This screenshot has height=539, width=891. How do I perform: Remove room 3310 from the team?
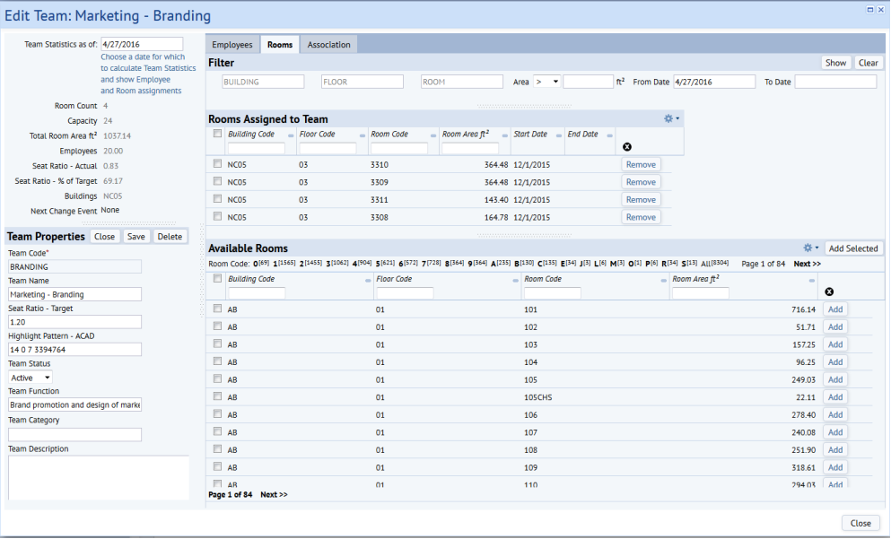[641, 165]
